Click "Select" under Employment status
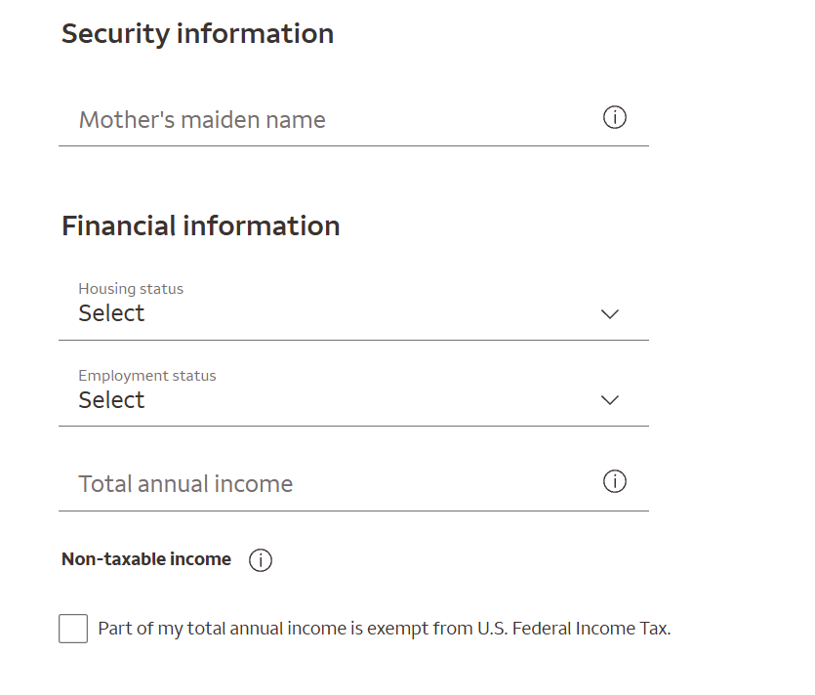Screen dimensions: 815x695 coord(111,400)
